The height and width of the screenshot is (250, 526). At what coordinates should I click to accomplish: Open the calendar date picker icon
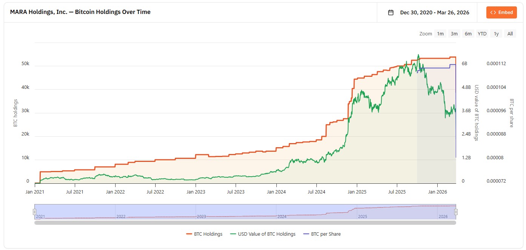[x=392, y=12]
